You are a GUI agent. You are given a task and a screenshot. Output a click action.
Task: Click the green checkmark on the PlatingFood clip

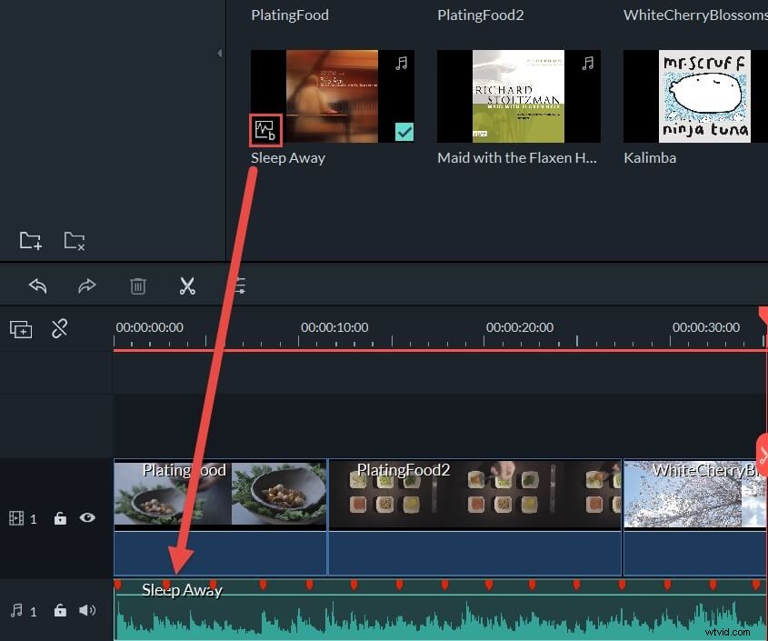pyautogui.click(x=404, y=132)
